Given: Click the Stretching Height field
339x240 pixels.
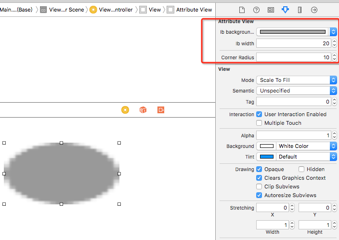Looking at the screenshot, I should click(315, 225).
